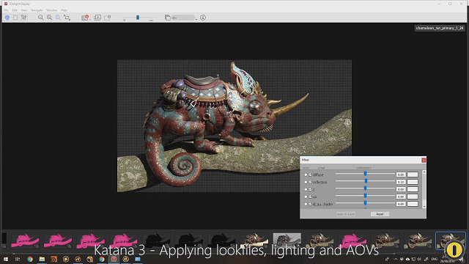Screen dimensions: 469x264
Task: Click the circled info icon in toolbar
Action: [x=203, y=18]
